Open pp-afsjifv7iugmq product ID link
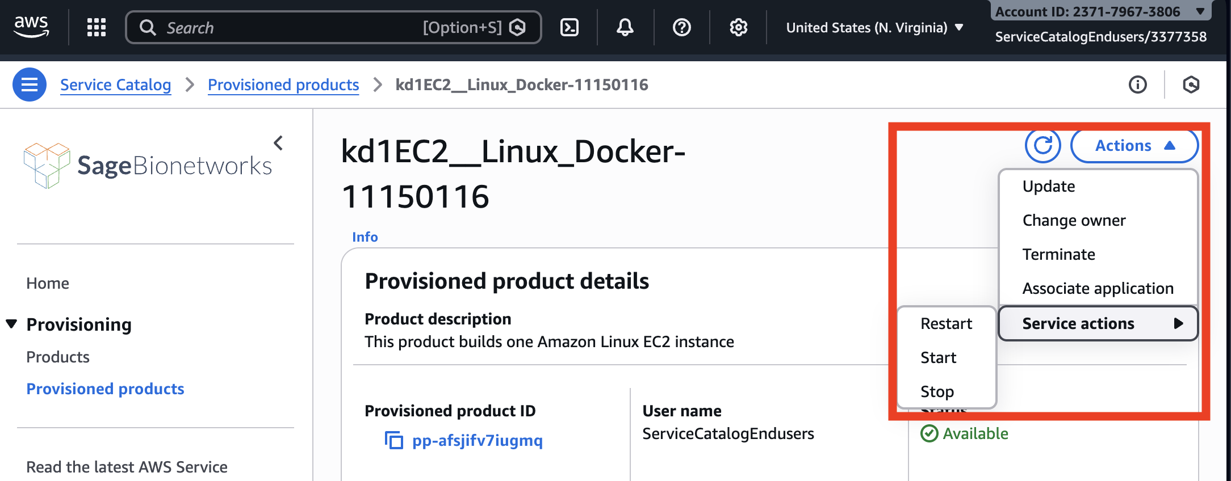The image size is (1231, 481). pyautogui.click(x=478, y=440)
